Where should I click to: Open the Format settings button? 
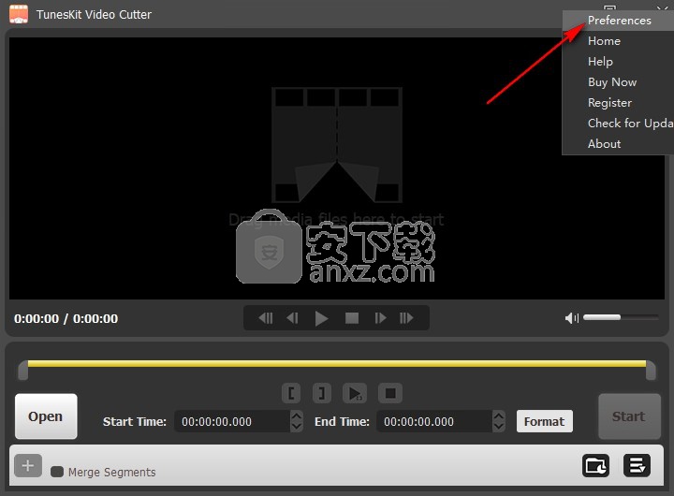tap(544, 421)
